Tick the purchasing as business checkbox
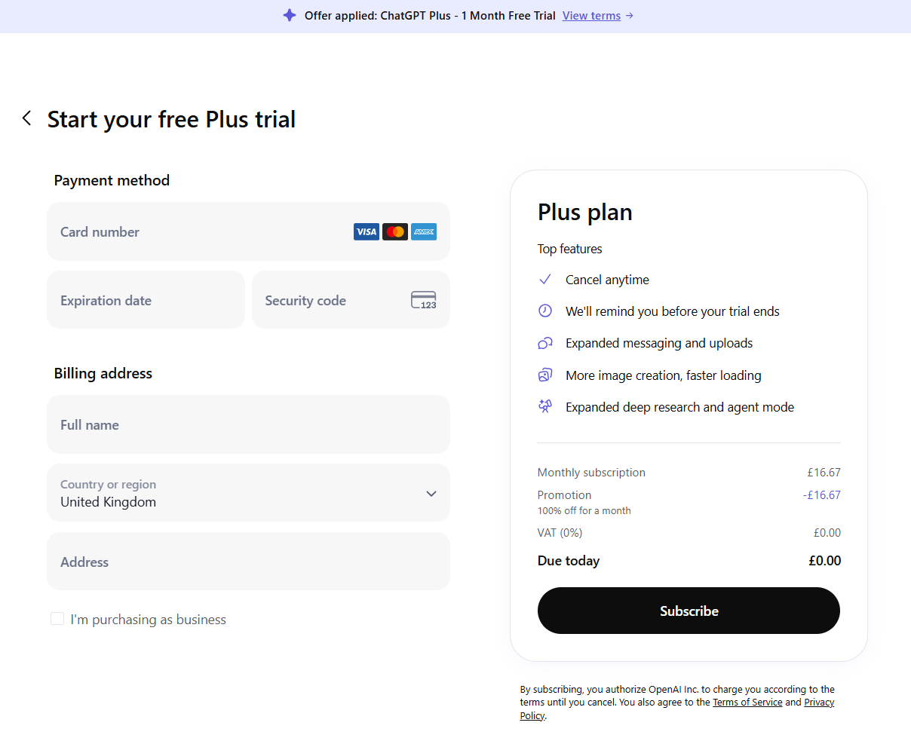The image size is (911, 744). [x=57, y=619]
